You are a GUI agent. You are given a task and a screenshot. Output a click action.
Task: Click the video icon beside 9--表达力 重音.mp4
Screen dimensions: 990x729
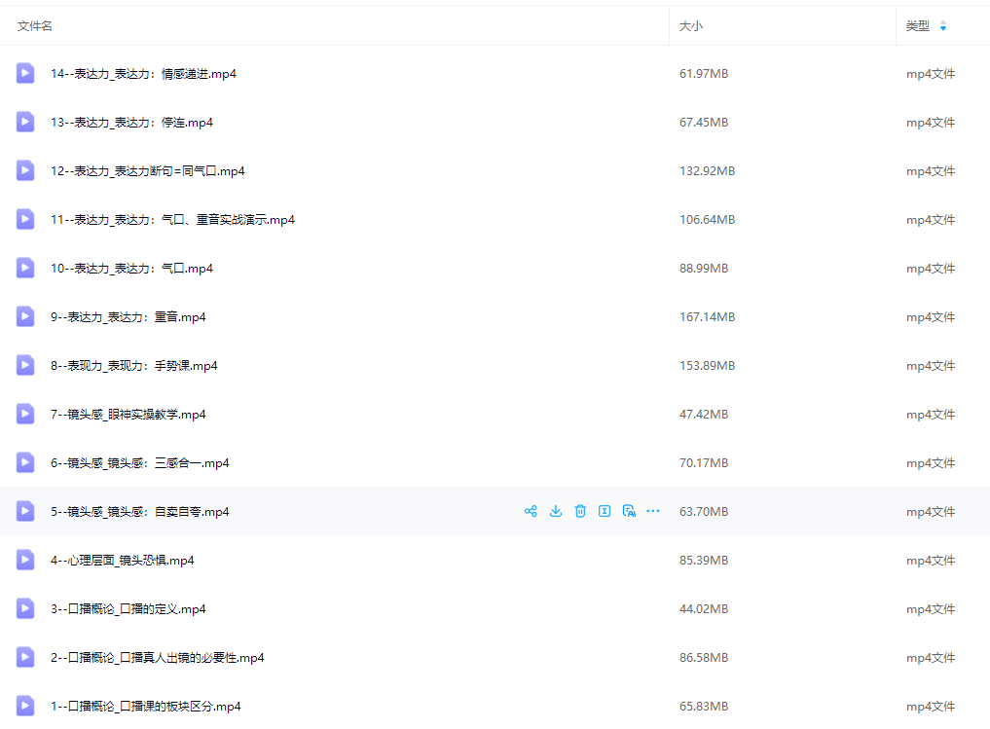(25, 316)
